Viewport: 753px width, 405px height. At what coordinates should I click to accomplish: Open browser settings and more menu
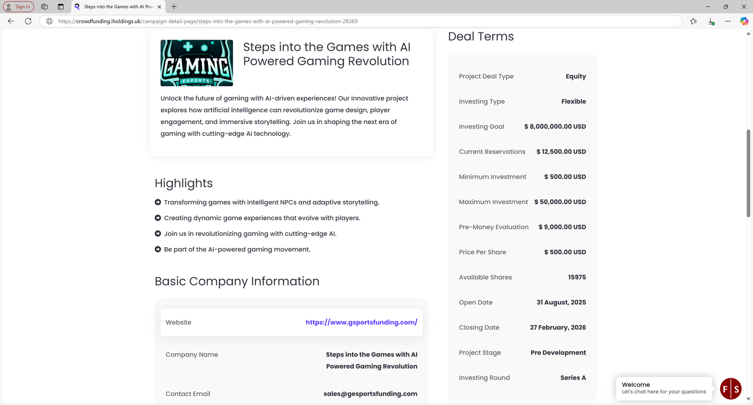[x=728, y=21]
